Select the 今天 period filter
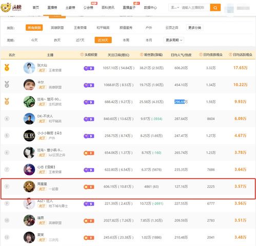The height and width of the screenshot is (246, 256). click(34, 40)
